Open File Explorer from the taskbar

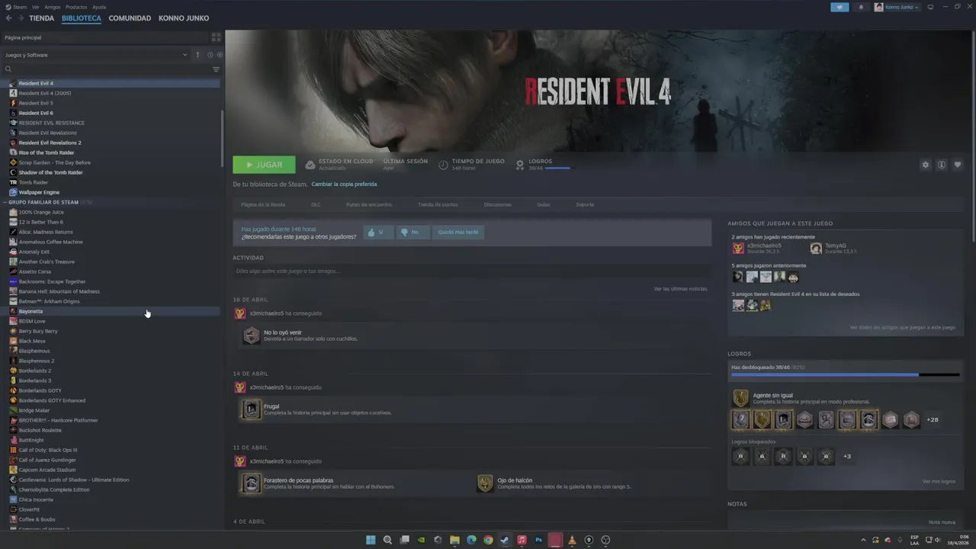pos(454,540)
